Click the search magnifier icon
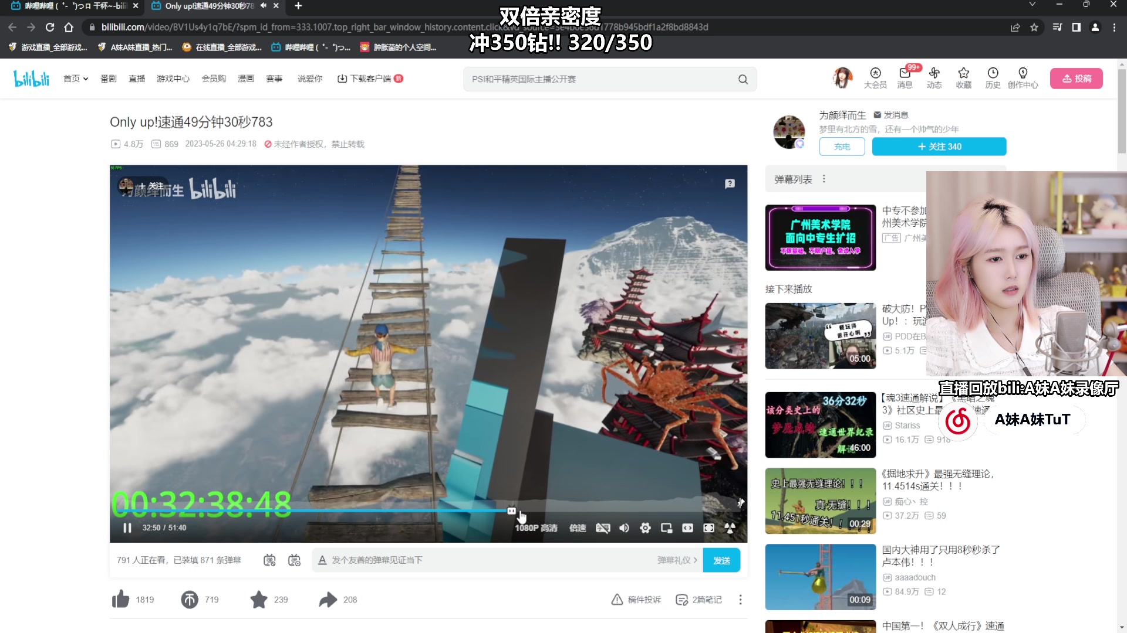 pos(743,79)
